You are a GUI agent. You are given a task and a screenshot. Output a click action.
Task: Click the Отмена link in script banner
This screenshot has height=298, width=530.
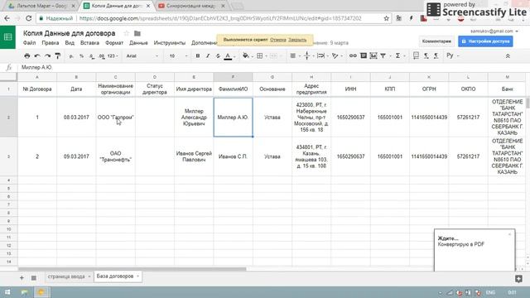click(278, 40)
